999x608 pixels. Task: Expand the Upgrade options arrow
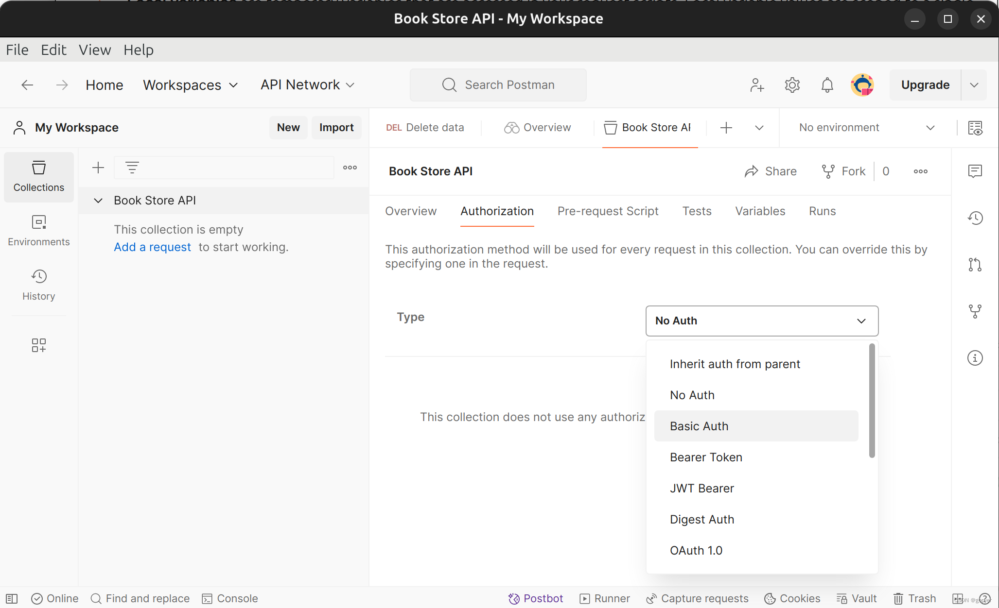pos(974,85)
